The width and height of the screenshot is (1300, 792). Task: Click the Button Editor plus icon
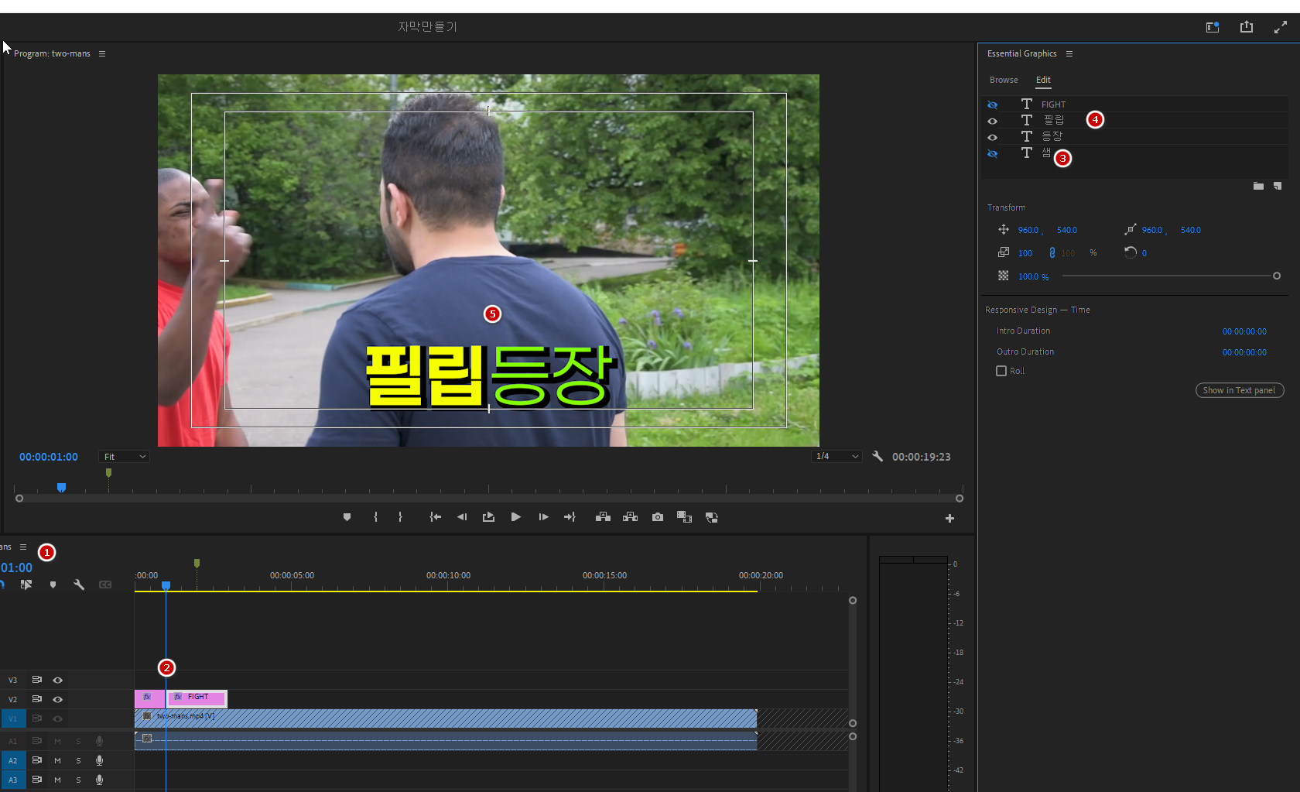coord(949,518)
